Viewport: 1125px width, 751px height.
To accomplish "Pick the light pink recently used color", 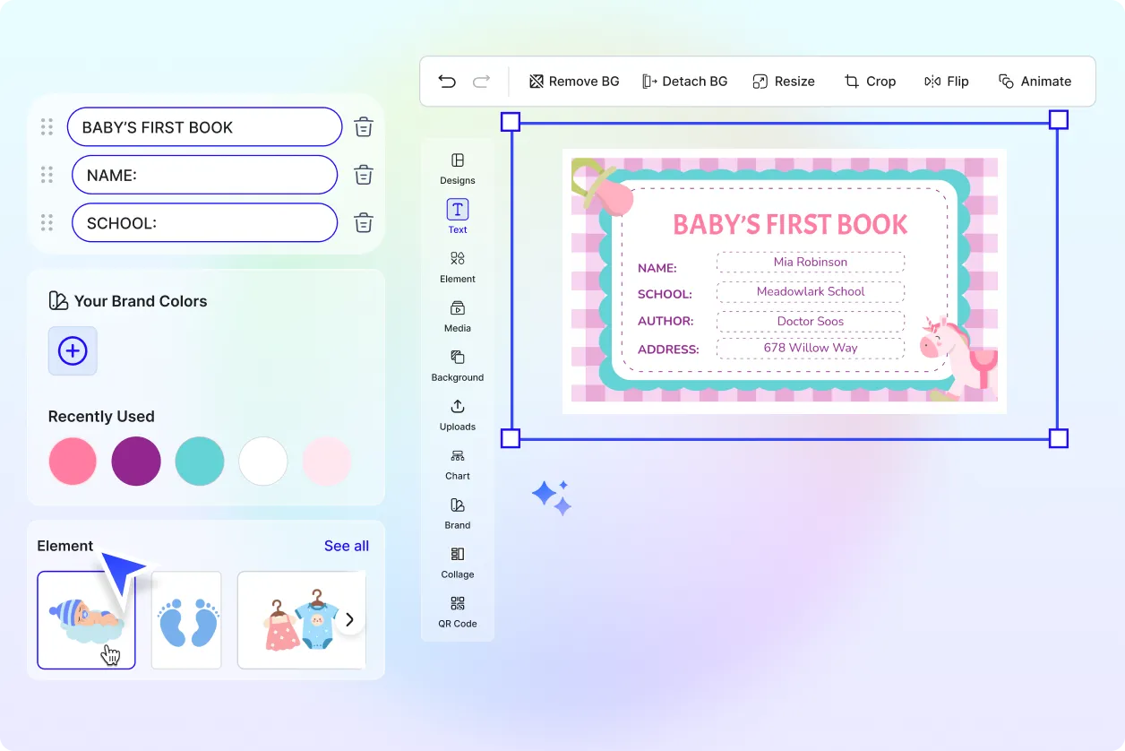I will coord(326,462).
